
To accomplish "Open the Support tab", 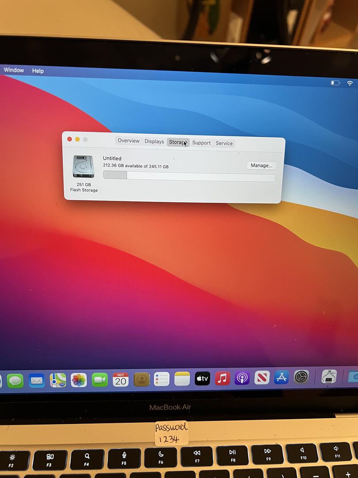I will 201,143.
